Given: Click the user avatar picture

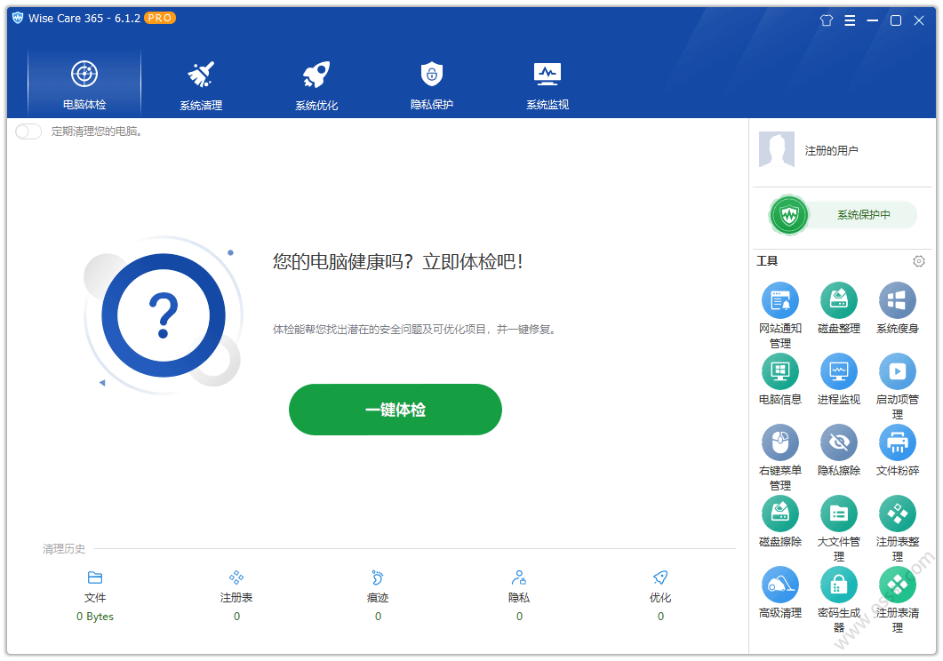Looking at the screenshot, I should tap(777, 149).
